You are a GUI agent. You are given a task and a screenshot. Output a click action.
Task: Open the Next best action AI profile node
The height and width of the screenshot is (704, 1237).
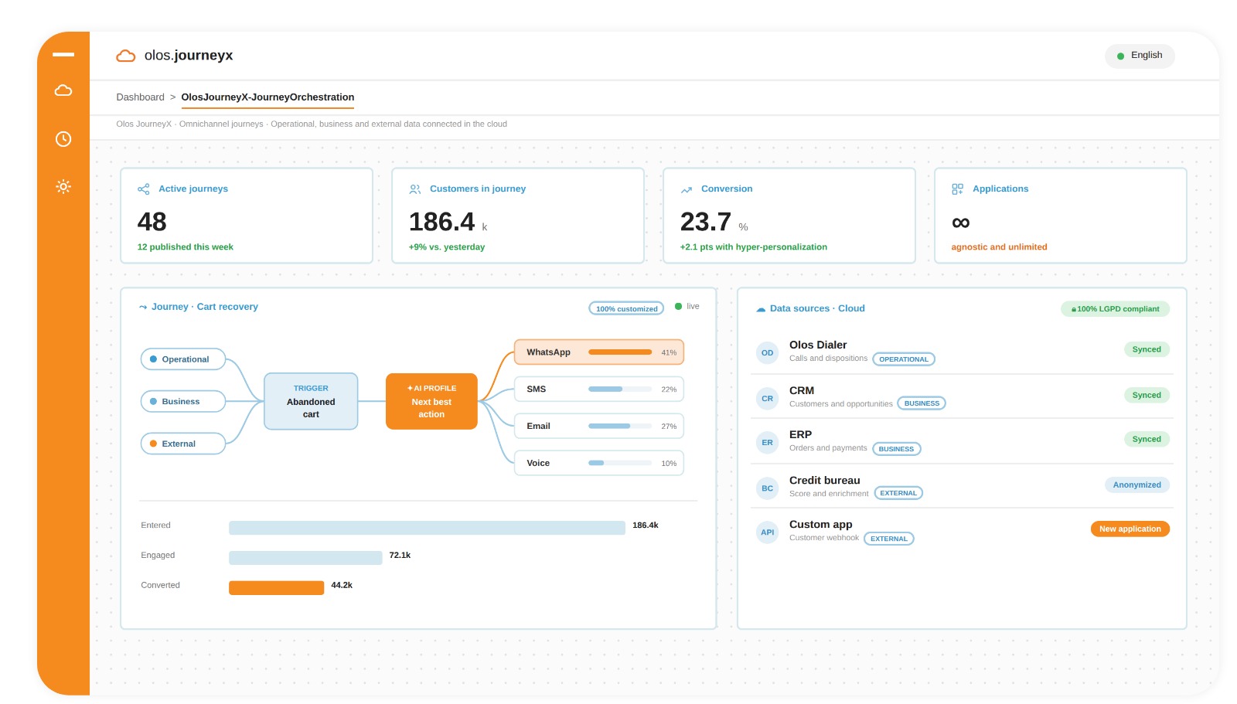point(431,402)
